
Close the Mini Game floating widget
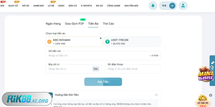pos(212,67)
